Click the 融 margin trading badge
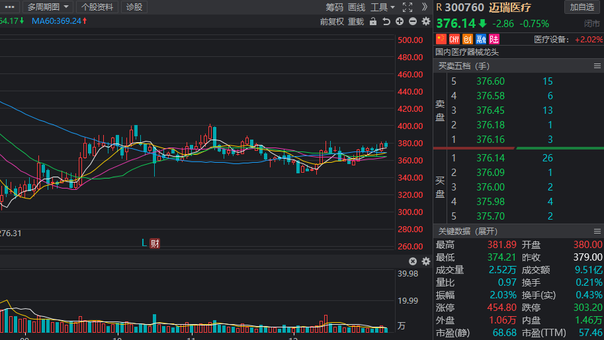Viewport: 604px width, 340px height. click(x=481, y=39)
